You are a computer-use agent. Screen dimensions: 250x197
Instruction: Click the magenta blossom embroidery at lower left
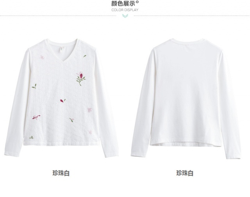click(x=36, y=117)
